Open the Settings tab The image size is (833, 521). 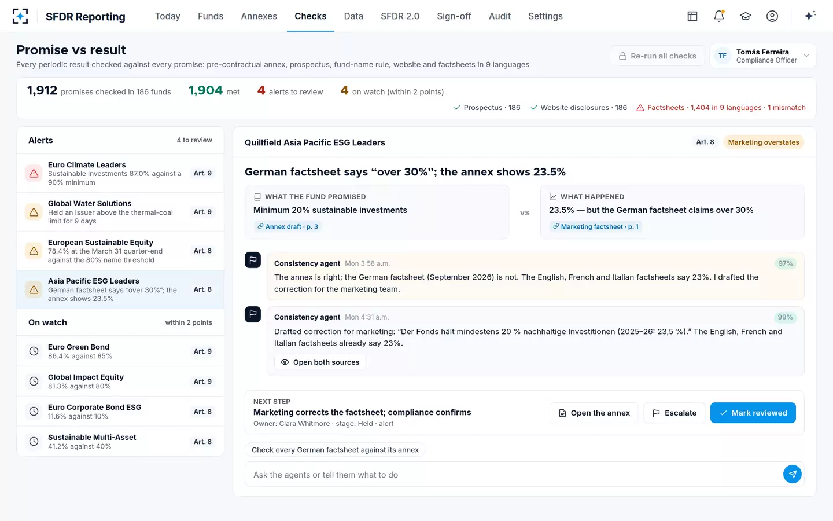coord(545,16)
